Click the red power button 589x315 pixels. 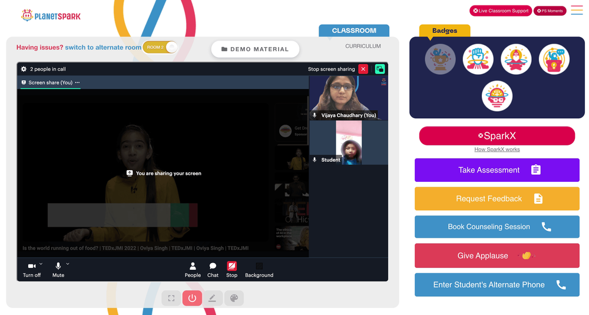pos(192,298)
